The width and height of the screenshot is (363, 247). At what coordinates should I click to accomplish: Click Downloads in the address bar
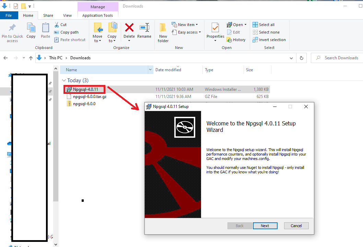[80, 58]
